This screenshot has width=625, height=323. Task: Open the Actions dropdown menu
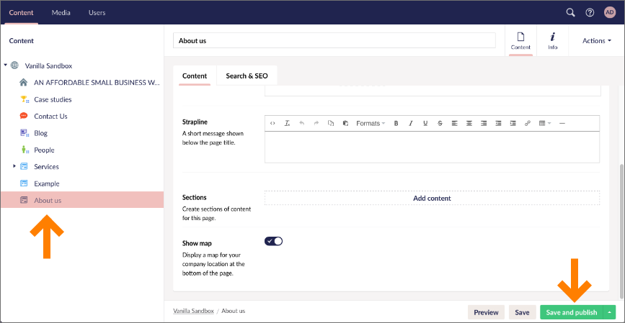pyautogui.click(x=597, y=41)
